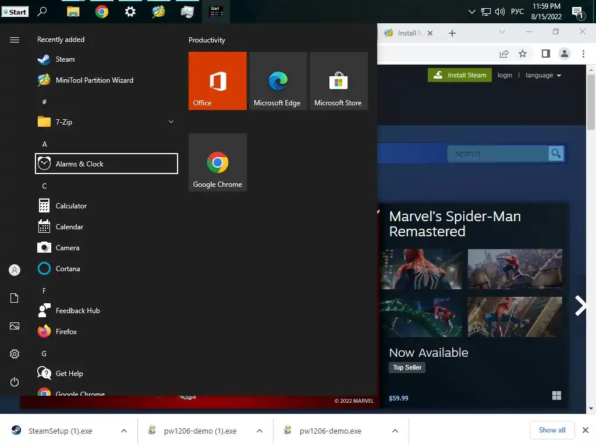Switch to Chrome on the taskbar
Screen dimensions: 596x447
[x=101, y=12]
